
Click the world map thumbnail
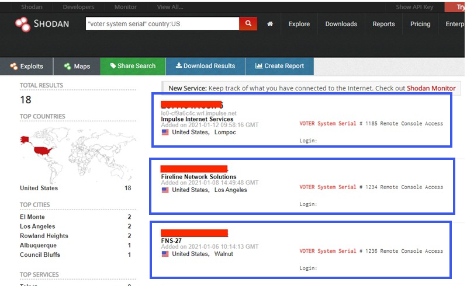click(x=78, y=155)
